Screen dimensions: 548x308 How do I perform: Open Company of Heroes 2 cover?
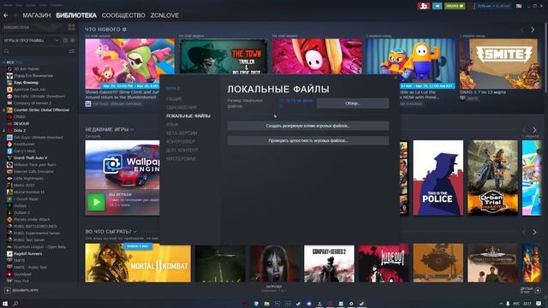329,264
